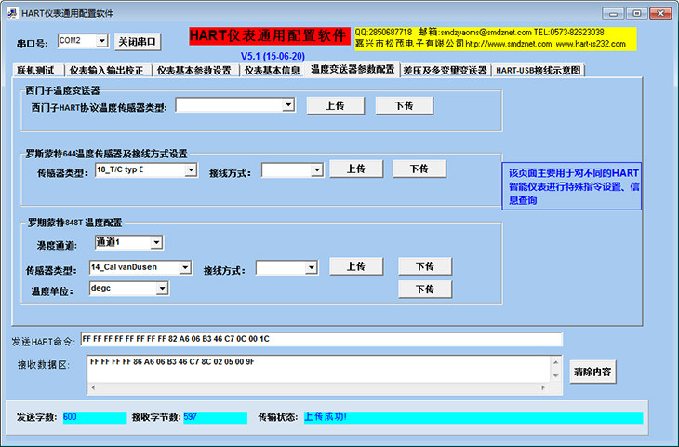Go to the 仪表基本信息 tab
The image size is (679, 447).
click(272, 70)
